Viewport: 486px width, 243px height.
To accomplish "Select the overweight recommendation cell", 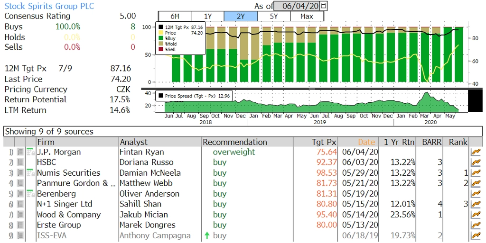I will [234, 152].
